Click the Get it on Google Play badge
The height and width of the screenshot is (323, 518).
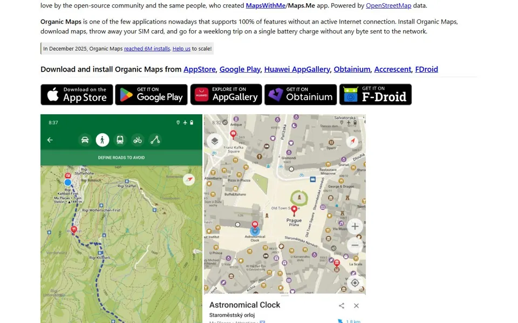151,95
